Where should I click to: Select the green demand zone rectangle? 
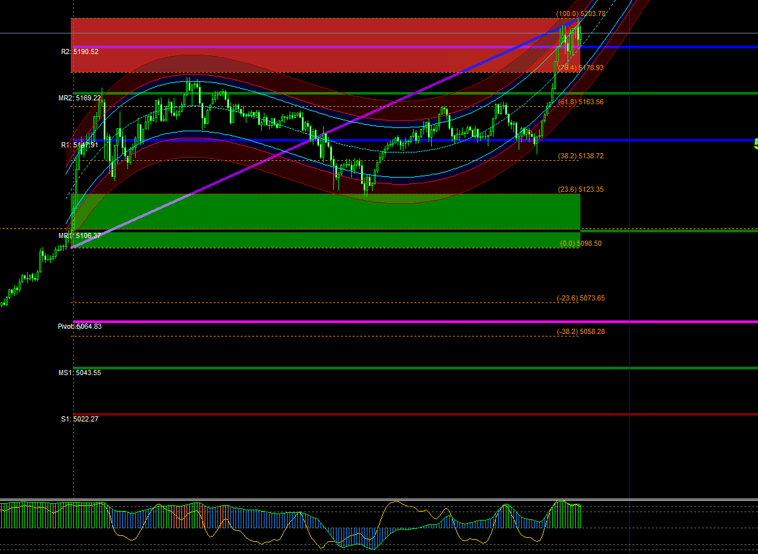tap(326, 221)
